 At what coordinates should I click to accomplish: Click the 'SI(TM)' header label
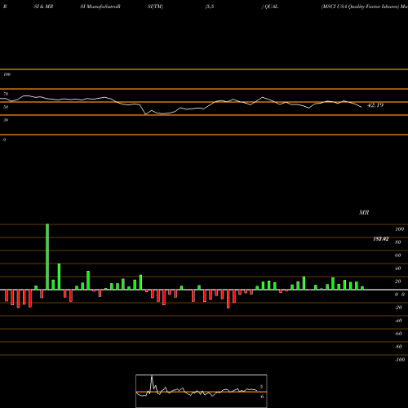(155, 7)
